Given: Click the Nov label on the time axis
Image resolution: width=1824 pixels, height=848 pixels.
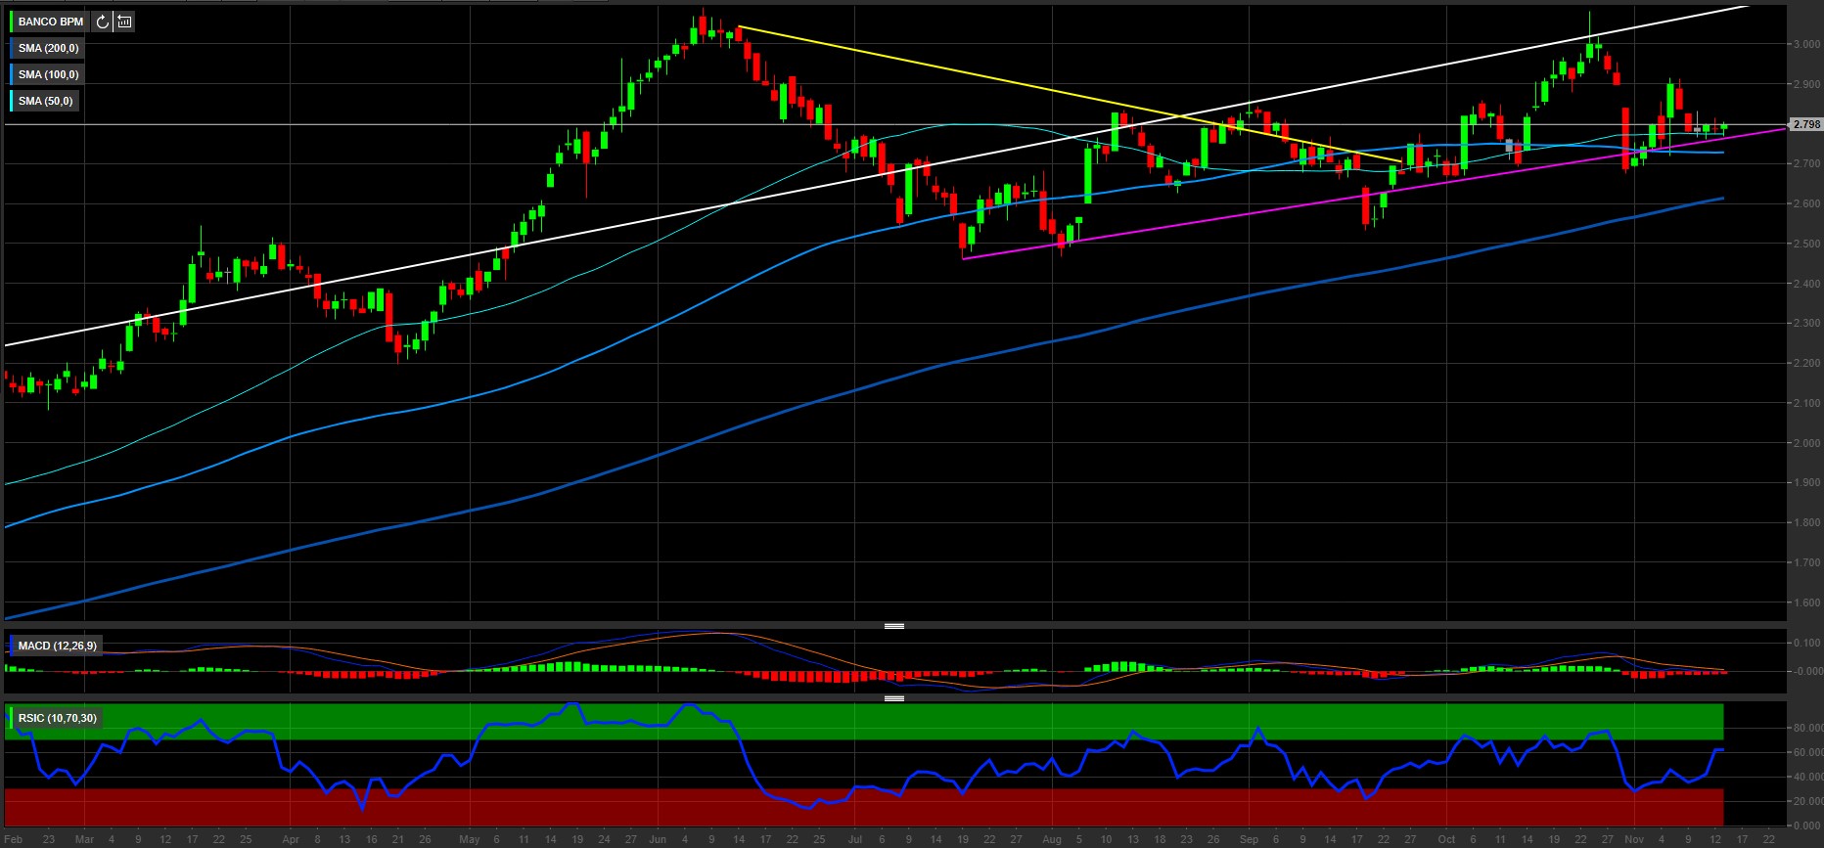Looking at the screenshot, I should coord(1634,839).
